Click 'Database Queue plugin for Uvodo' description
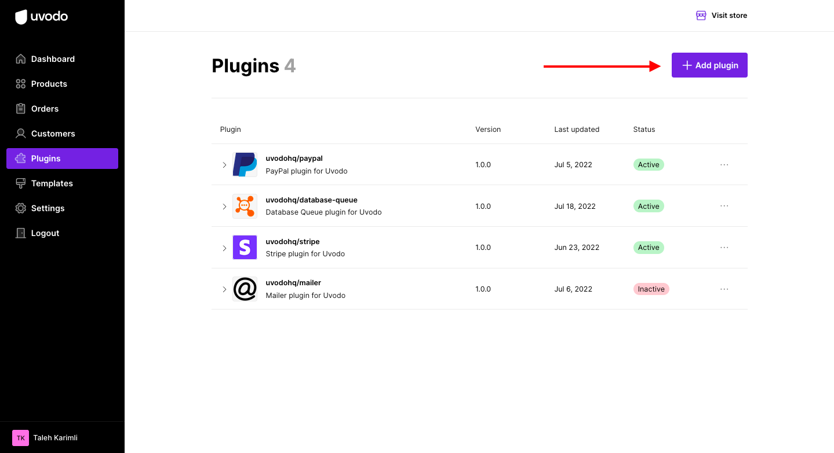Image resolution: width=834 pixels, height=453 pixels. pos(323,212)
